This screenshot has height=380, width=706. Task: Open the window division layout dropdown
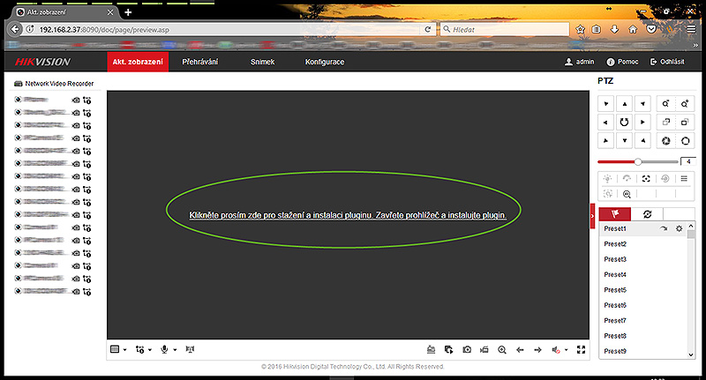[x=118, y=349]
